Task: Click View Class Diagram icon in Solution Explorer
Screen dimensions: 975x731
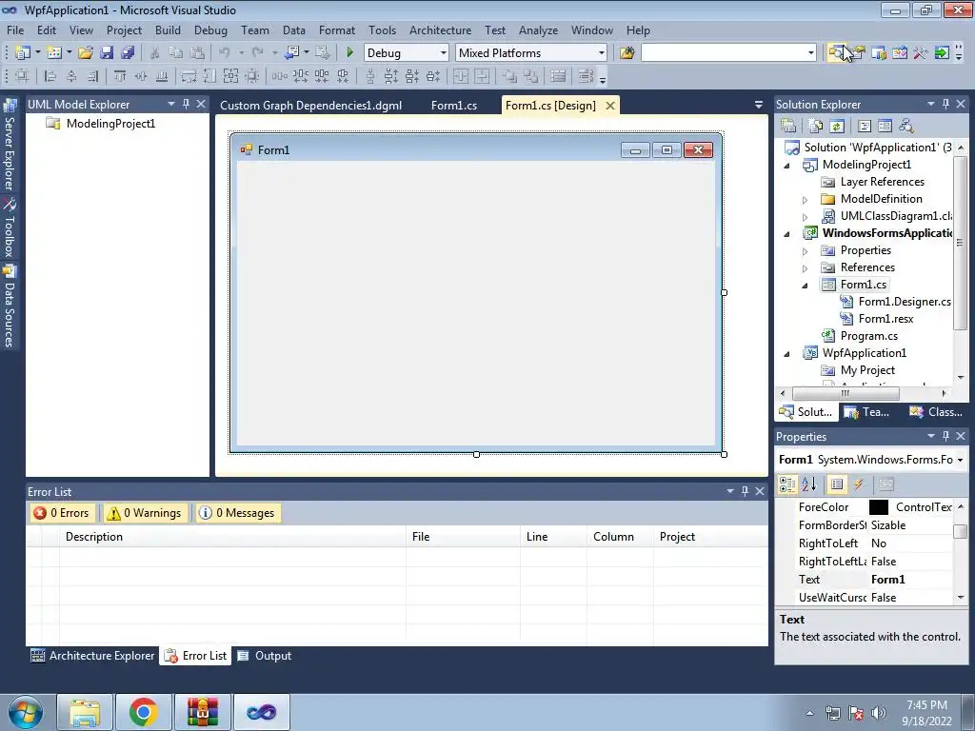Action: [906, 127]
